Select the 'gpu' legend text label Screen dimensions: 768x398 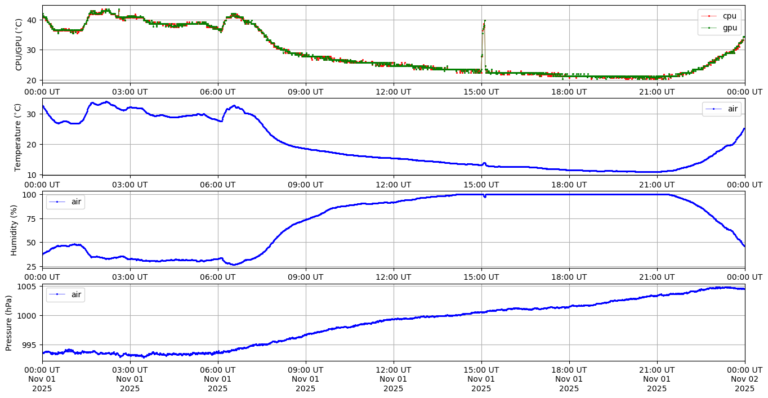(x=730, y=28)
